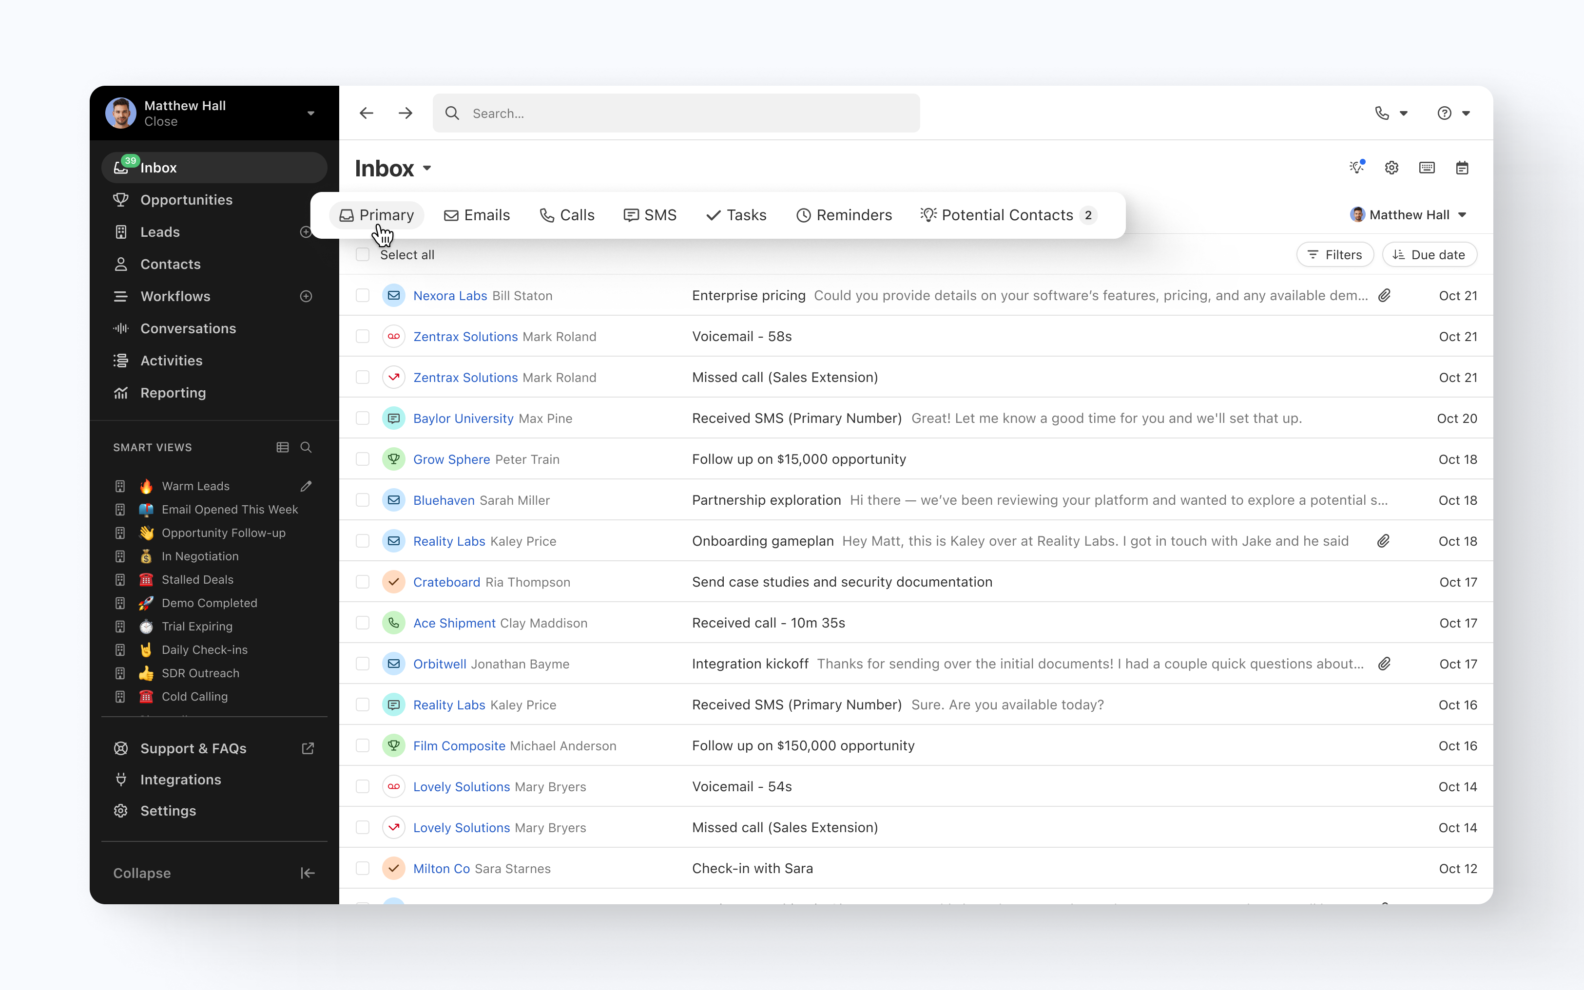Expand the Inbox title dropdown
Image resolution: width=1584 pixels, height=990 pixels.
click(x=427, y=168)
